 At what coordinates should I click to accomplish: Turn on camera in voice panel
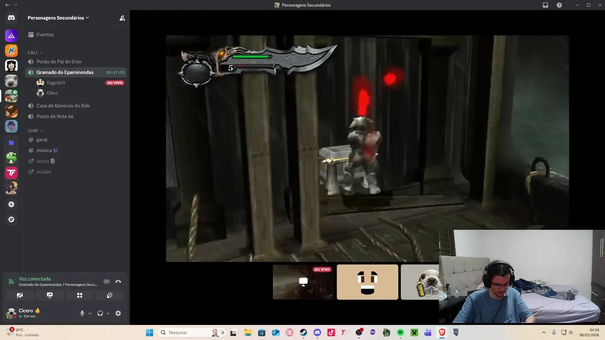click(x=20, y=295)
